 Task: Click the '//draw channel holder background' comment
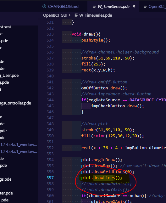pyautogui.click(x=120, y=52)
